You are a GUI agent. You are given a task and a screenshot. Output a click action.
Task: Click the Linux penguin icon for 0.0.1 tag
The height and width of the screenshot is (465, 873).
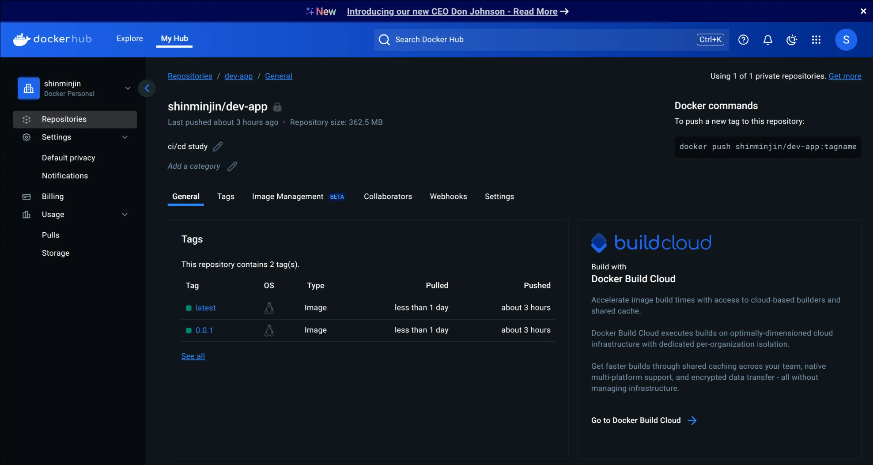click(269, 330)
